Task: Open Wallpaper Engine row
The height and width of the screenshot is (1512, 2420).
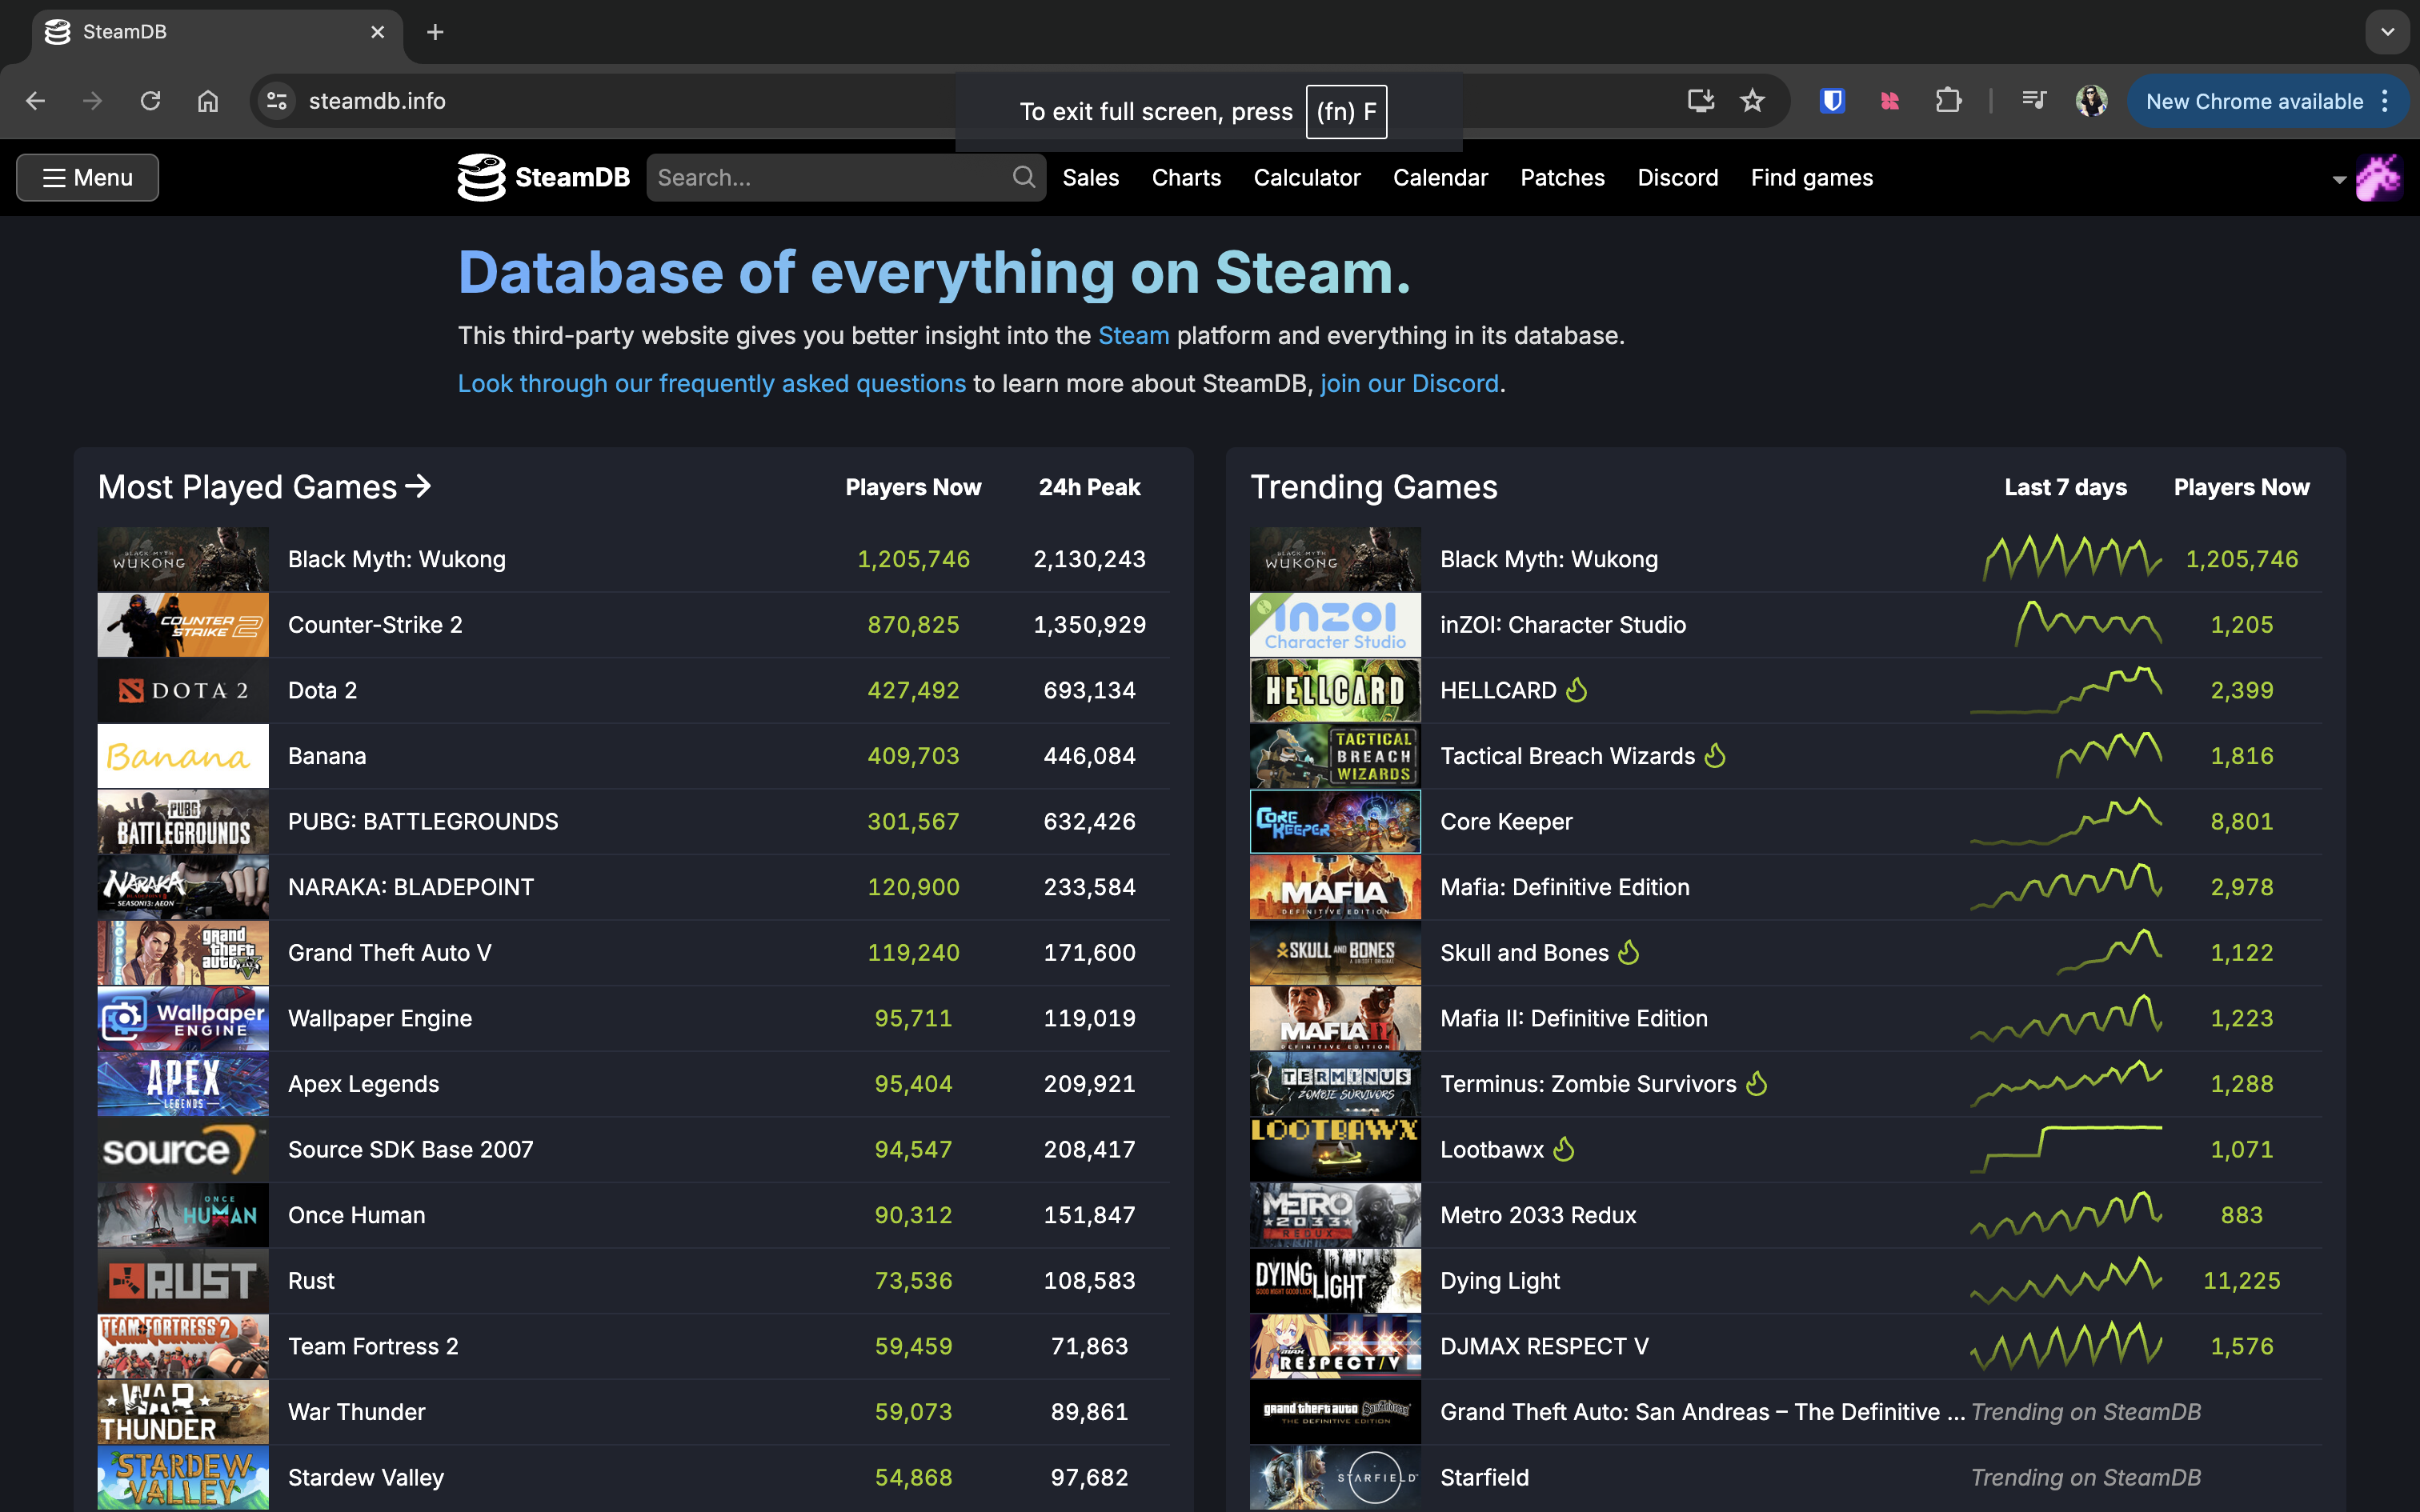Action: point(634,1018)
